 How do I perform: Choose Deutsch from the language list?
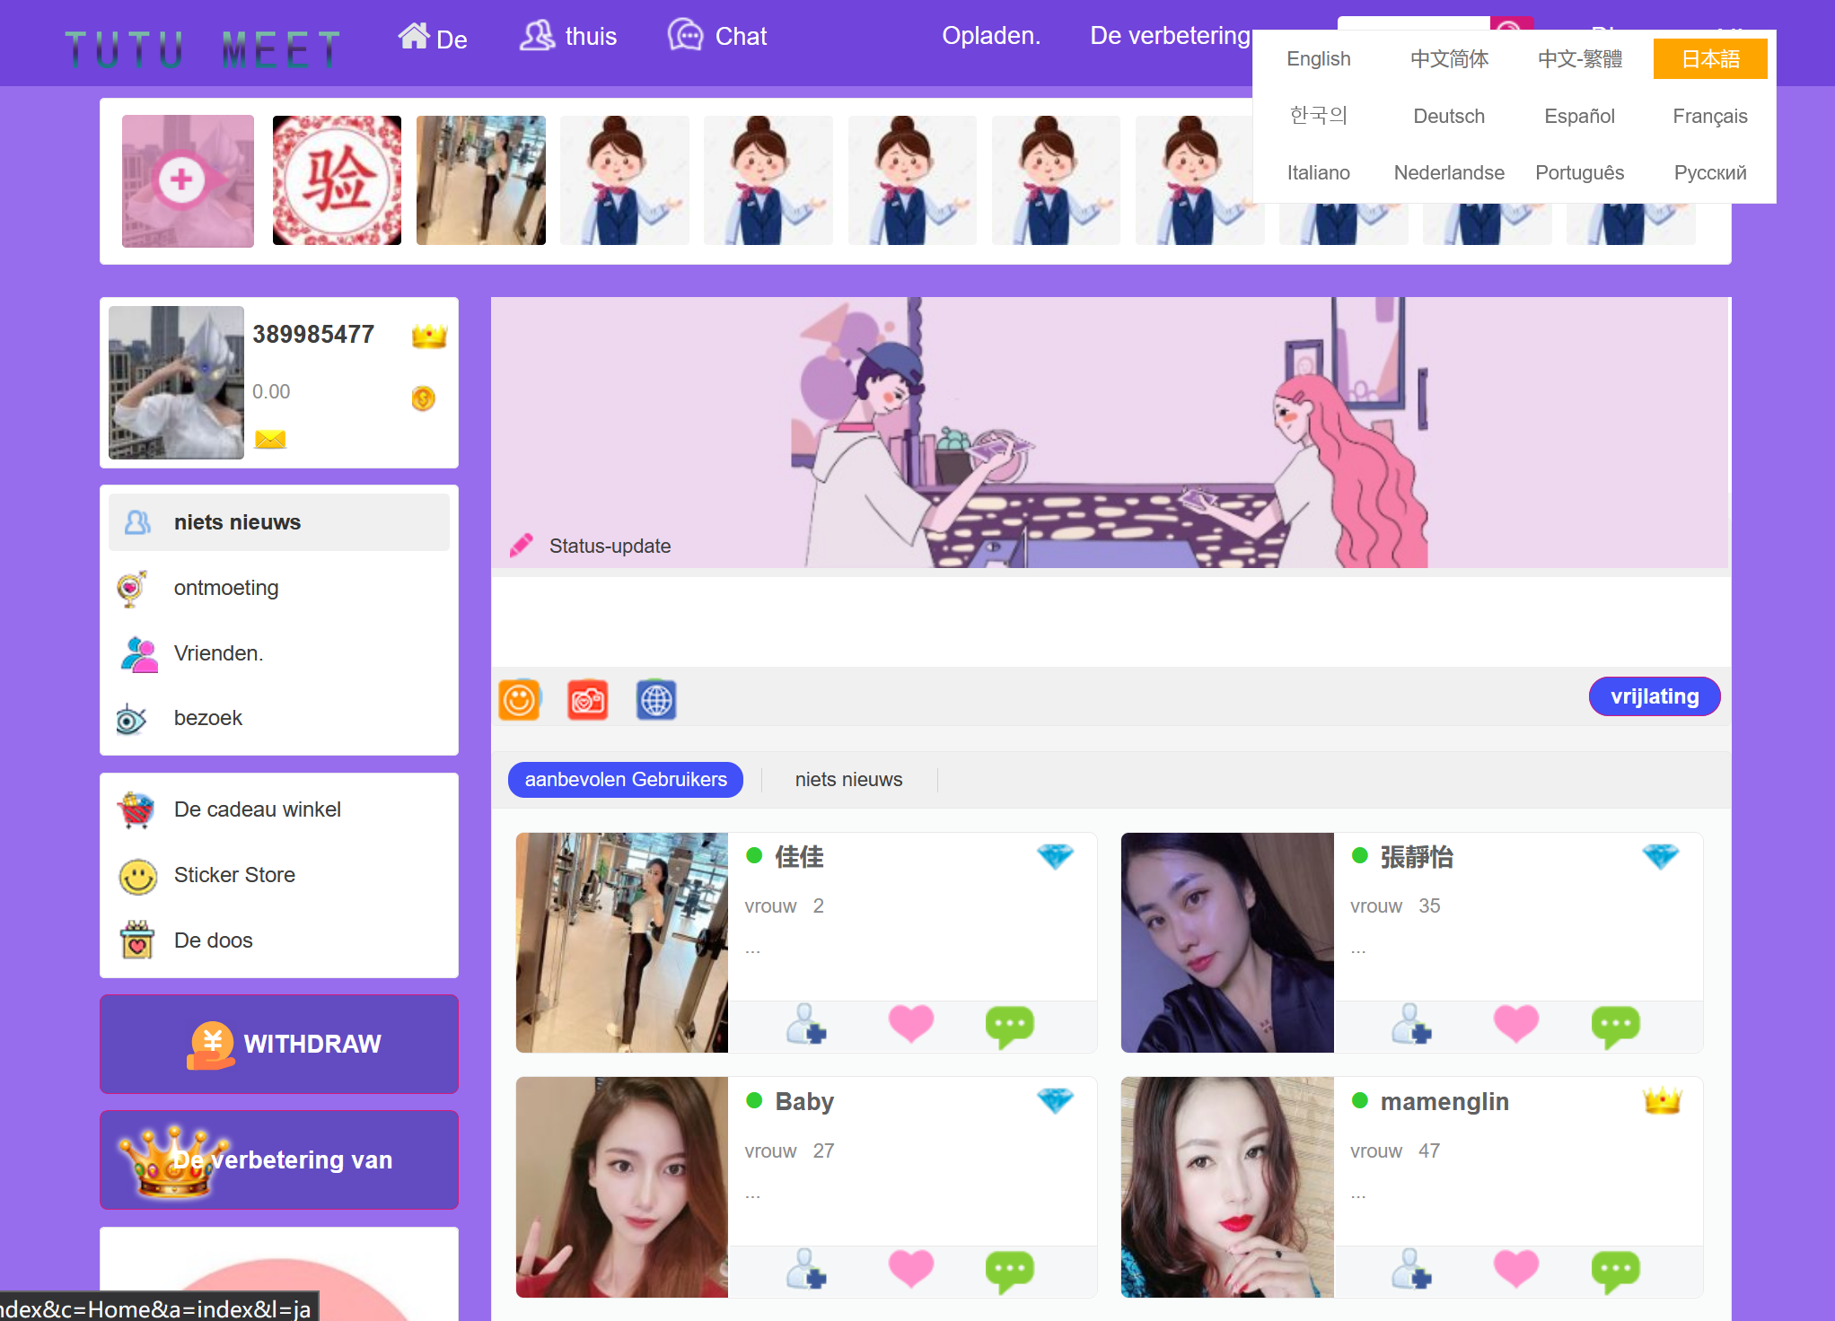1448,116
